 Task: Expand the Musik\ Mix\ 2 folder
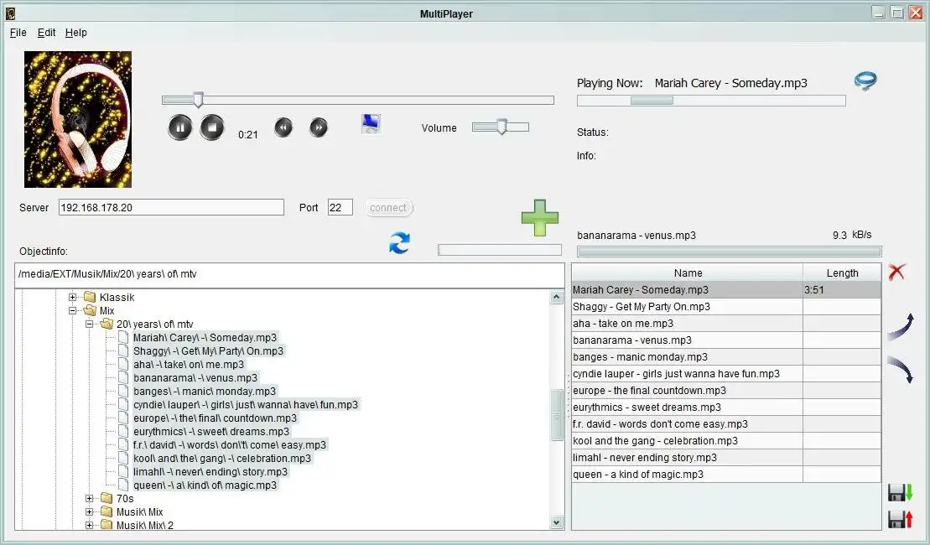click(90, 525)
